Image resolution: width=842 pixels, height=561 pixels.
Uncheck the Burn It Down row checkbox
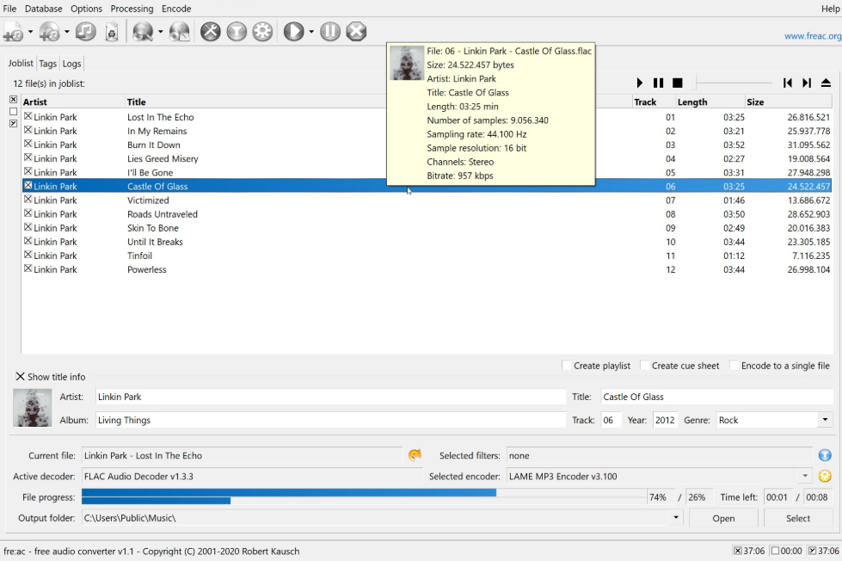(28, 144)
